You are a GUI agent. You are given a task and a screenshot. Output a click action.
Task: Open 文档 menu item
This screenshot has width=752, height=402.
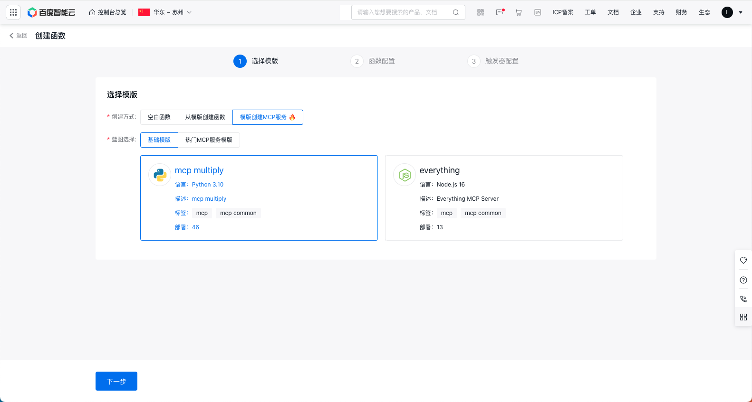[x=613, y=12]
